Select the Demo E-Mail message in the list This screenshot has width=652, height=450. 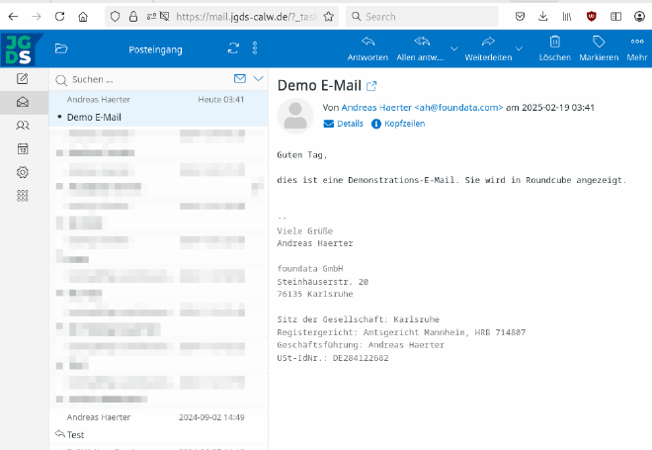[x=158, y=108]
